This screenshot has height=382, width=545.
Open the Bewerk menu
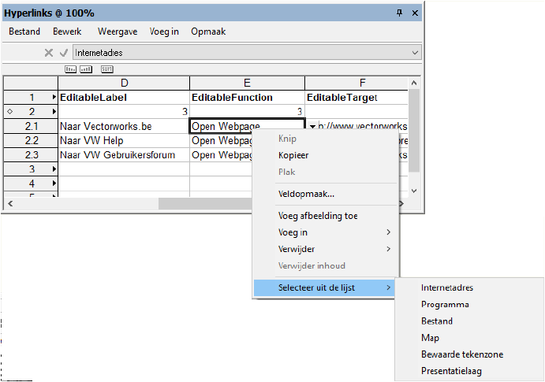click(x=67, y=32)
